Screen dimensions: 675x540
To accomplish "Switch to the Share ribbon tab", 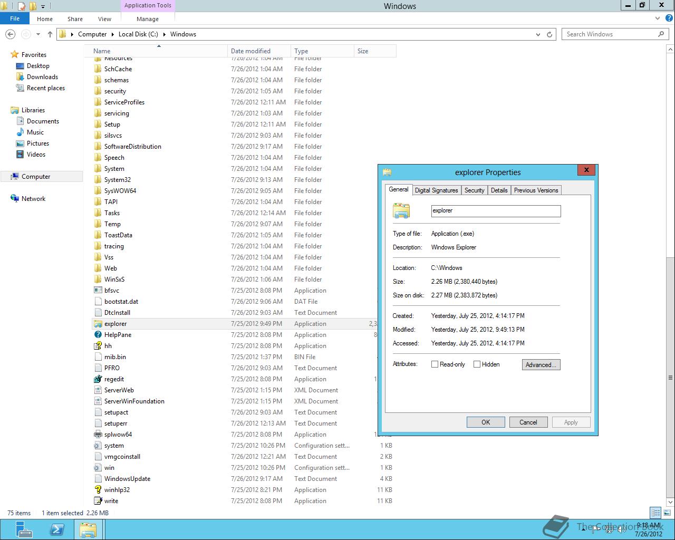I will point(75,19).
